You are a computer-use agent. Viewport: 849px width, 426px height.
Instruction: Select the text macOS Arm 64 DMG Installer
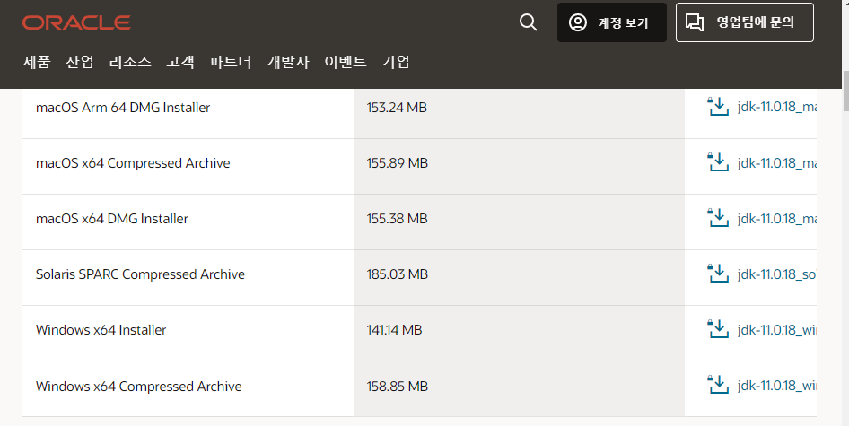[123, 108]
